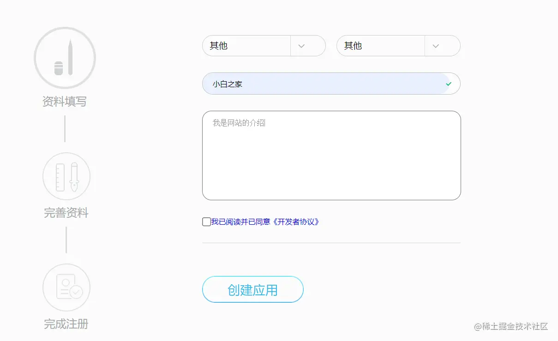Tick the agreement checkbox
The image size is (558, 341).
[x=206, y=222]
